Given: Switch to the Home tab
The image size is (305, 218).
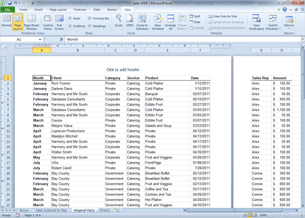Looking at the screenshot, I should point(23,9).
